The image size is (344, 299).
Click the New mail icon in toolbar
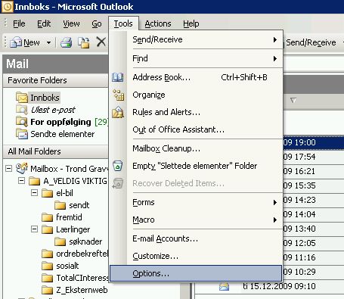[16, 42]
